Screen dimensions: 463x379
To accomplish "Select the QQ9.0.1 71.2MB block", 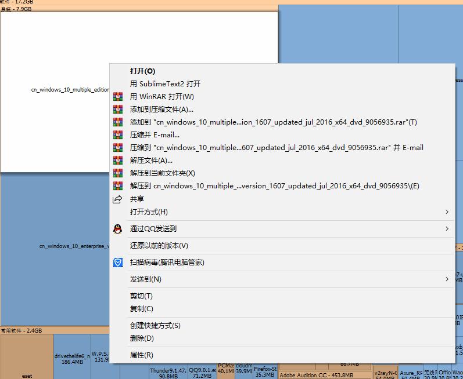I will (x=202, y=372).
